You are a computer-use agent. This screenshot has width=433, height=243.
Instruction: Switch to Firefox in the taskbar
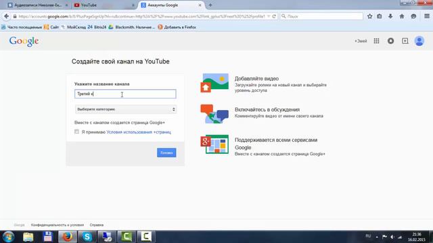[68, 237]
